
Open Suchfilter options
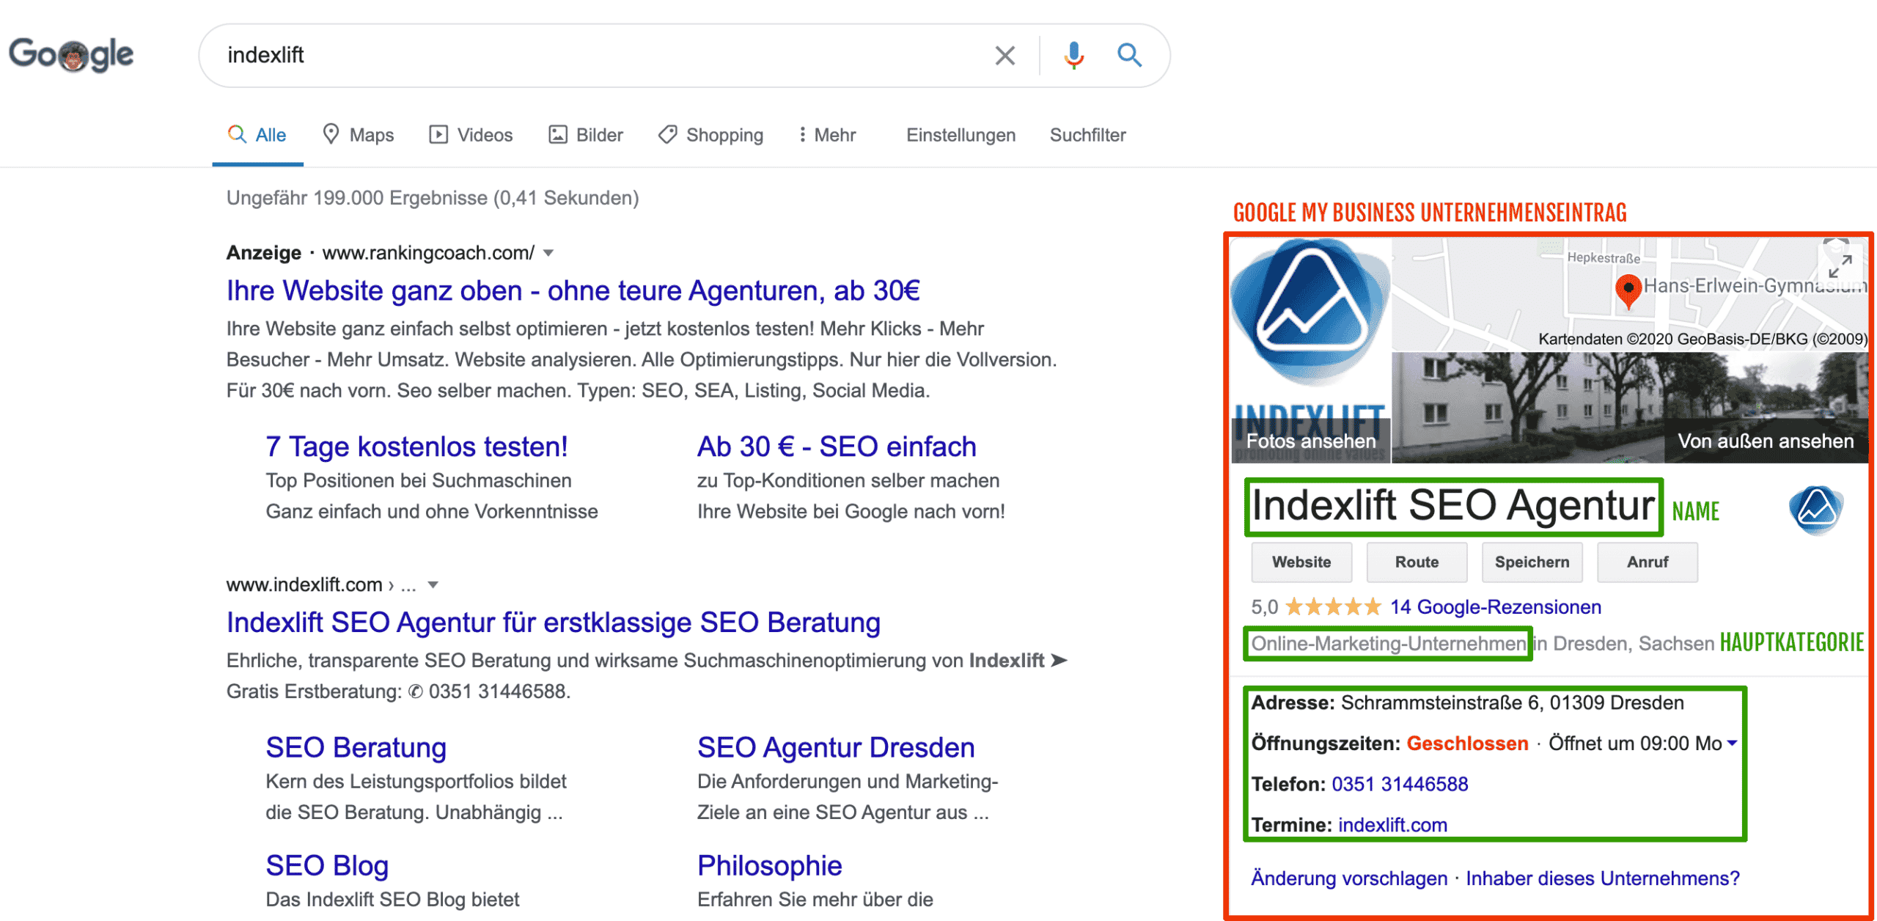(1087, 135)
